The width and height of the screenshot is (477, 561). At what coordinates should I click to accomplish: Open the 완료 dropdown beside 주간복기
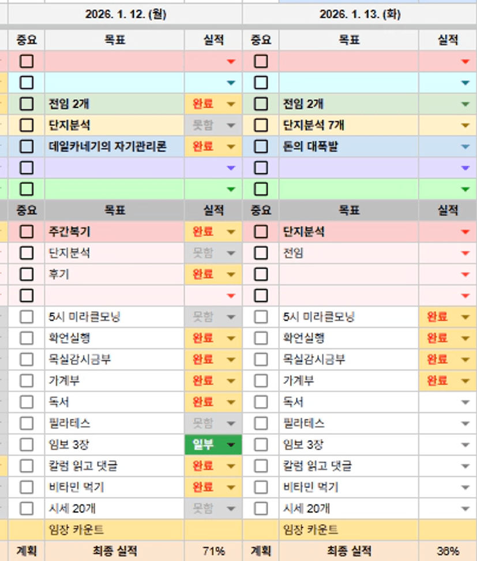[x=231, y=232]
